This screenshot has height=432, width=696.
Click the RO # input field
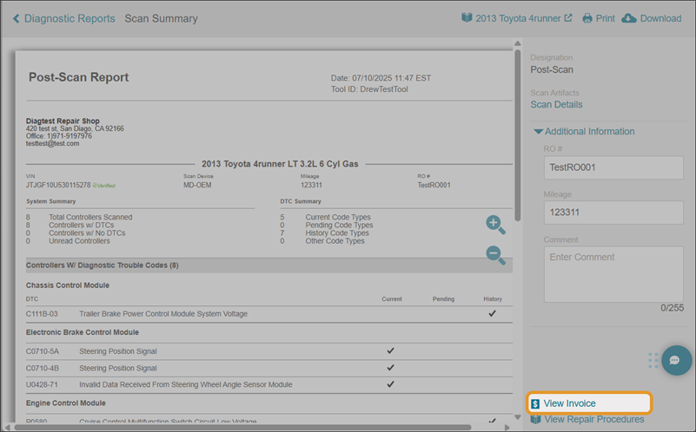(613, 167)
